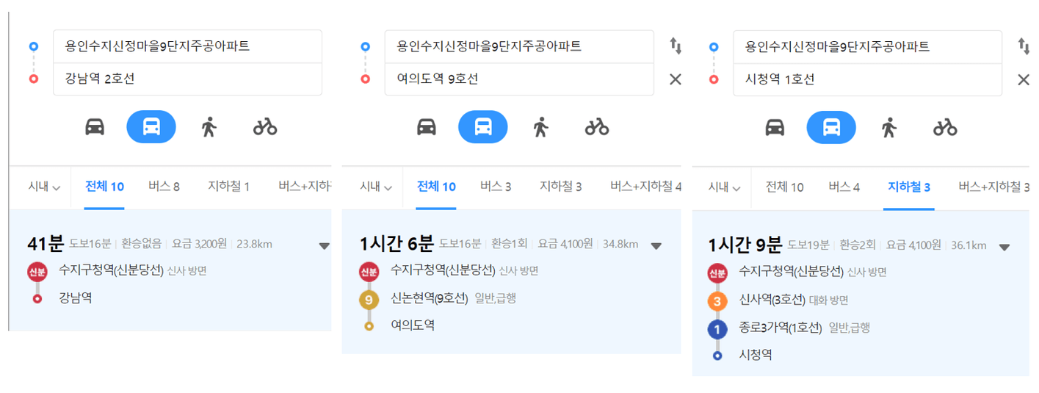This screenshot has height=393, width=1039.
Task: Switch to the 지하철 3 tab for 여의도역
Action: click(x=561, y=187)
